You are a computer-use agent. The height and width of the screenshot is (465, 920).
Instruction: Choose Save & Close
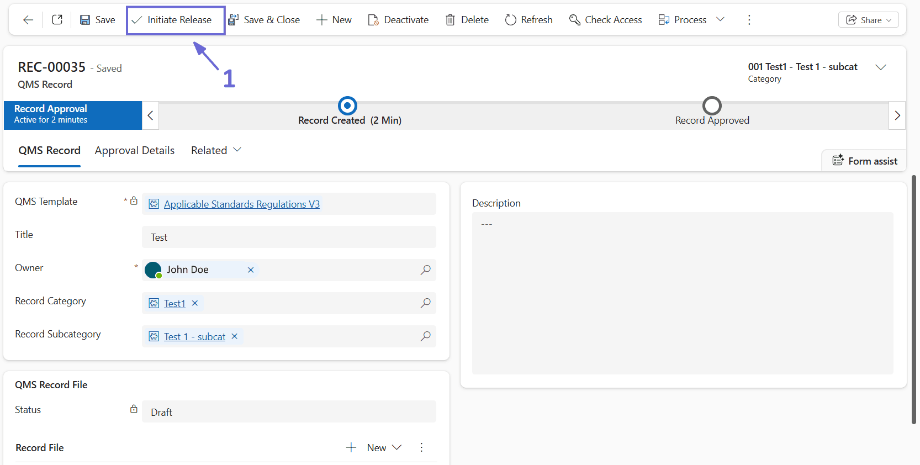[x=264, y=20]
